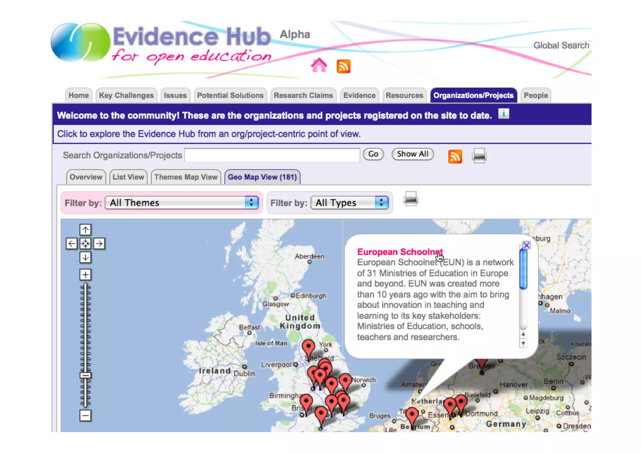
Task: Open the Resources tab
Action: 404,95
